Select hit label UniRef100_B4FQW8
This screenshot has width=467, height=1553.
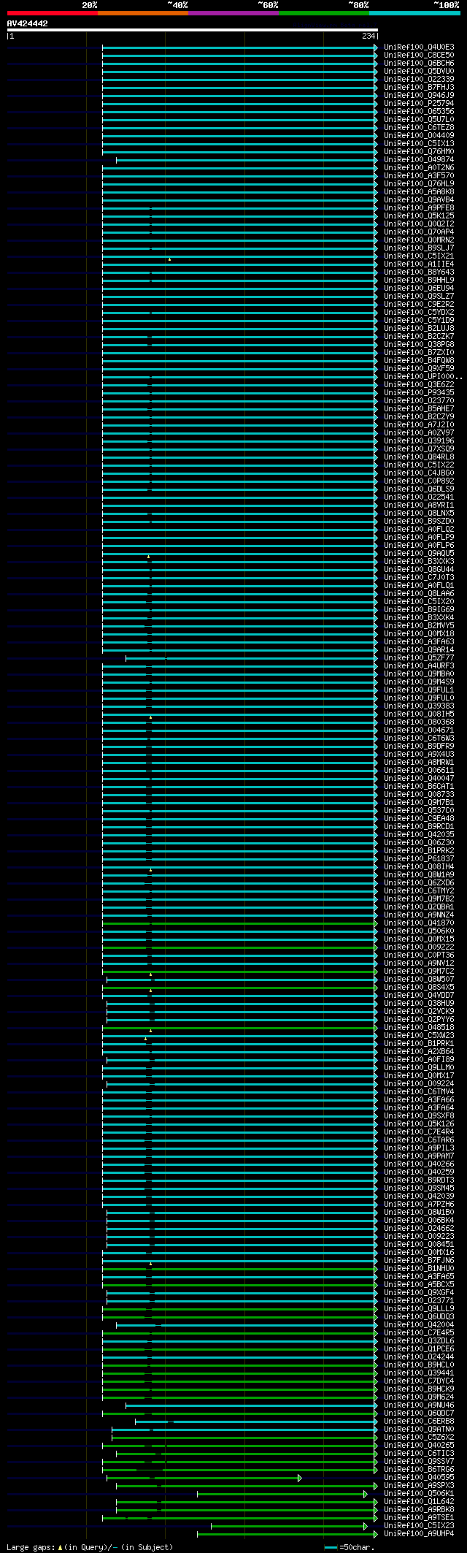pyautogui.click(x=419, y=360)
